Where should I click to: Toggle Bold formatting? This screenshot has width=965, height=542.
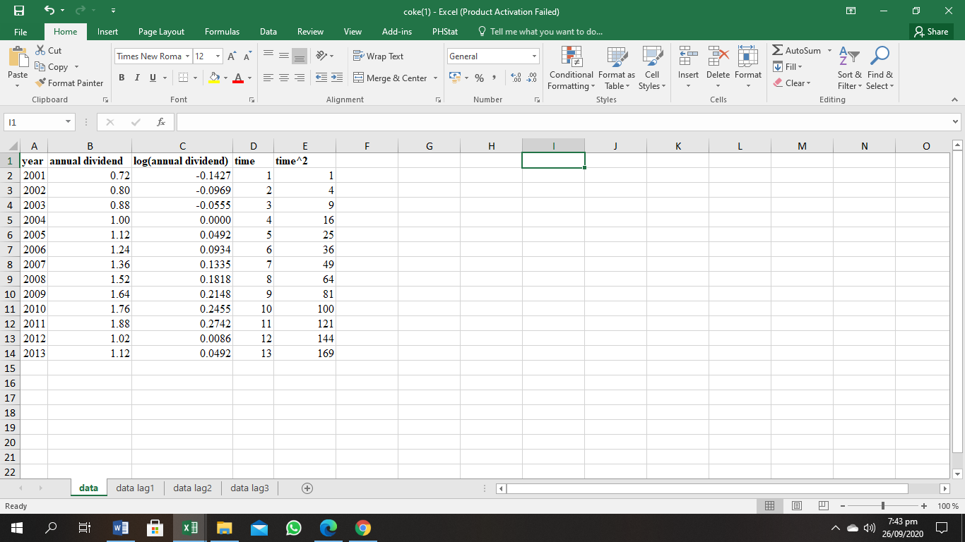click(122, 78)
